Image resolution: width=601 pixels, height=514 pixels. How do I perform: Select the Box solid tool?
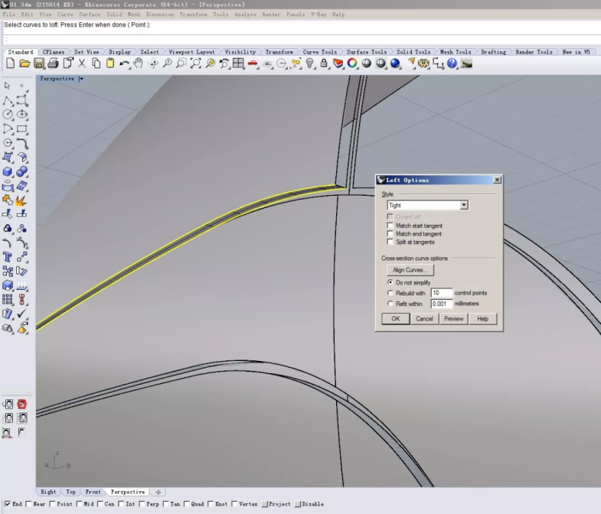pos(8,171)
